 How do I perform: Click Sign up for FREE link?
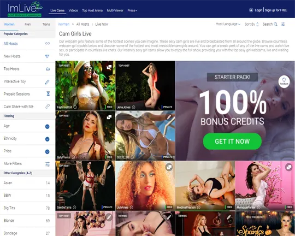tap(276, 10)
